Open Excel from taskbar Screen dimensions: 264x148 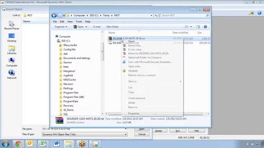coord(43,144)
